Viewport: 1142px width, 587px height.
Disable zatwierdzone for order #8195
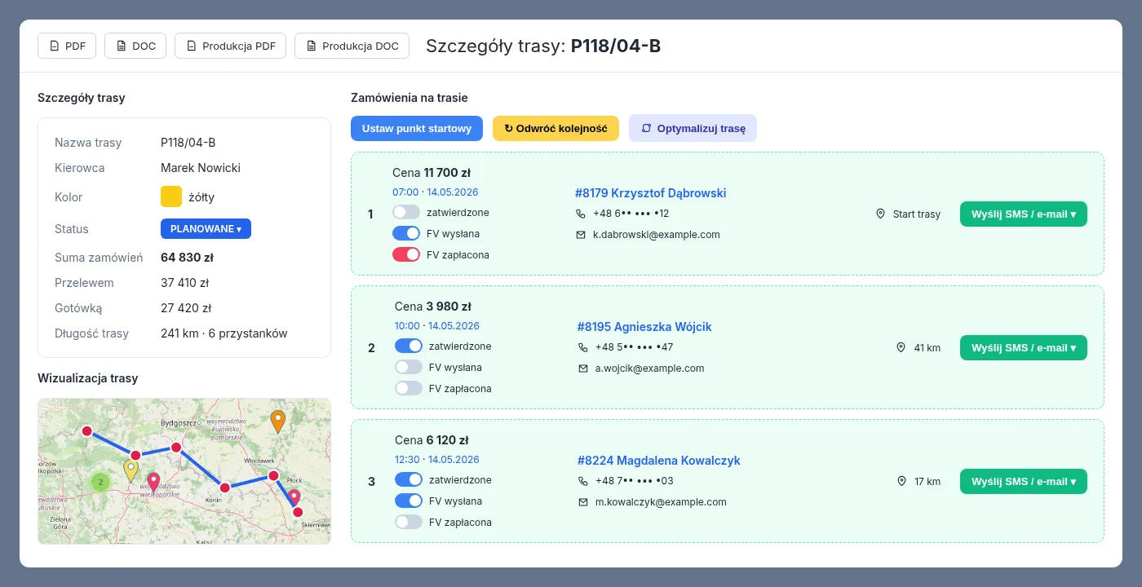point(409,346)
